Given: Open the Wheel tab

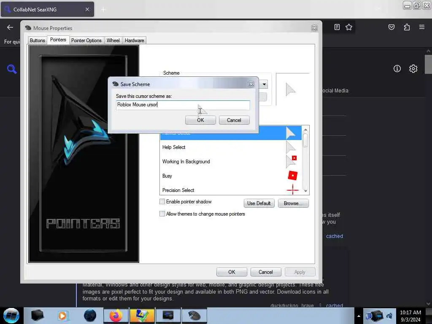Looking at the screenshot, I should (x=113, y=40).
